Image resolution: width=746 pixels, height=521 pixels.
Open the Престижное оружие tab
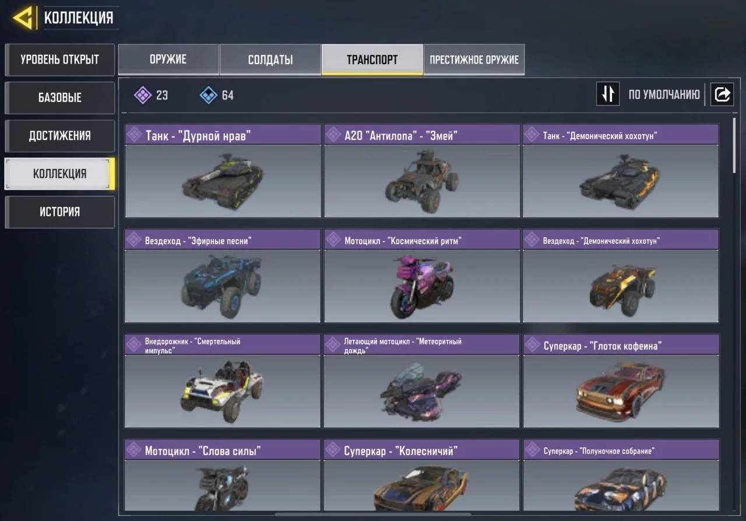(x=474, y=59)
